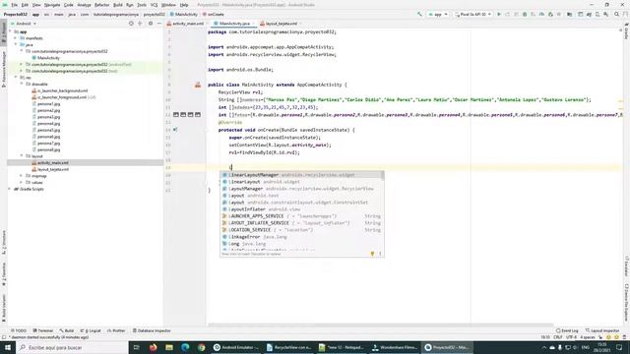This screenshot has height=354, width=630.
Task: Open the Emulator tool window on right edge
Action: [626, 266]
